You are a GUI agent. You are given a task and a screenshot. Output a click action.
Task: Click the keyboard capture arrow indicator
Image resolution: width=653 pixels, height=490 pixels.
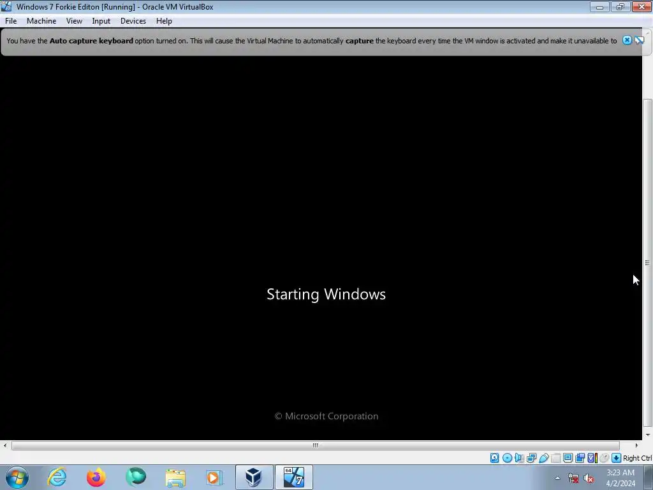[617, 458]
